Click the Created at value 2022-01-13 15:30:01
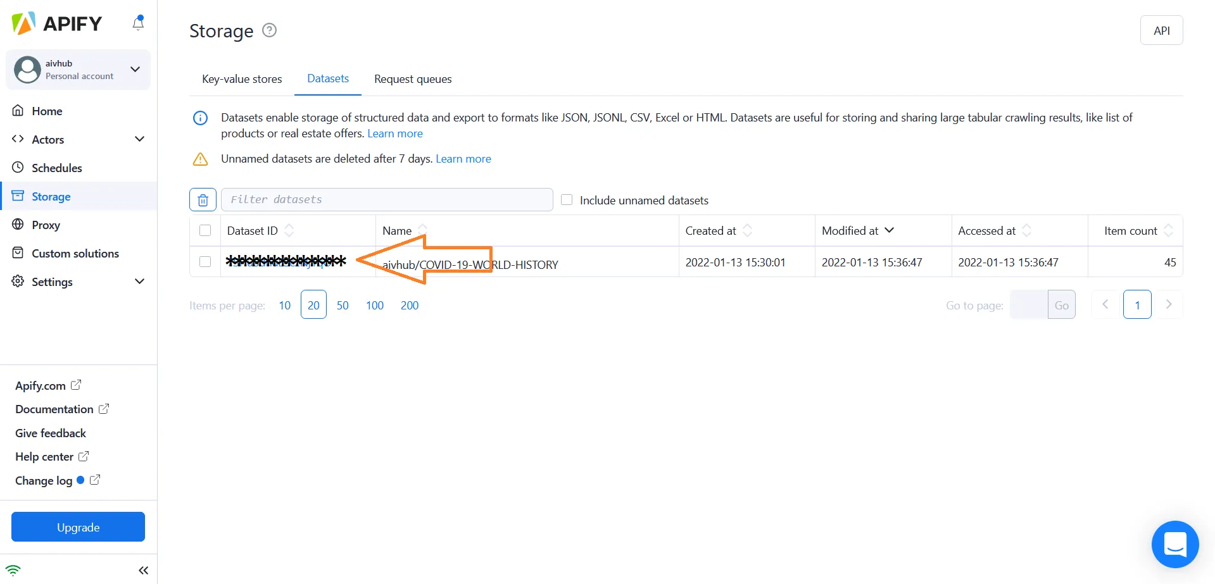The image size is (1215, 584). (735, 263)
